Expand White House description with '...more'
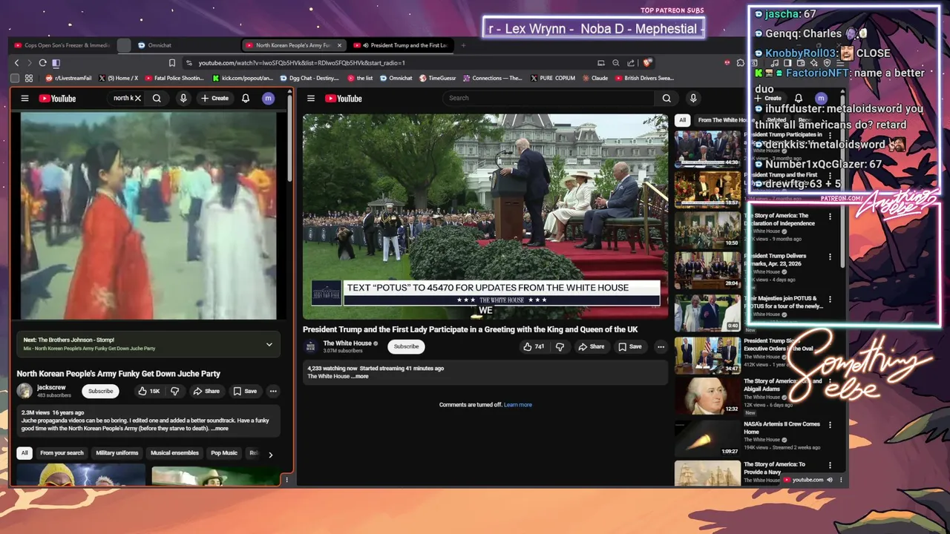 pos(360,376)
